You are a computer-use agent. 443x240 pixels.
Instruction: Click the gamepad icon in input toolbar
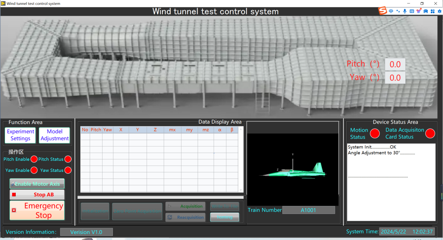pos(426,11)
